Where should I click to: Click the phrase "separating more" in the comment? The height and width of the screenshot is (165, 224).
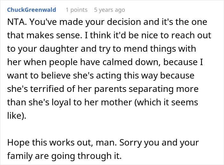tap(173, 89)
